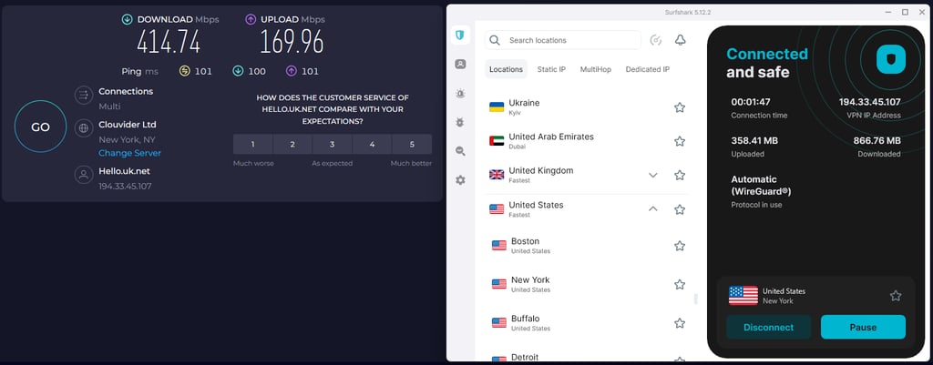Viewport: 933px width, 365px height.
Task: Select the New York server row
Action: [x=587, y=285]
